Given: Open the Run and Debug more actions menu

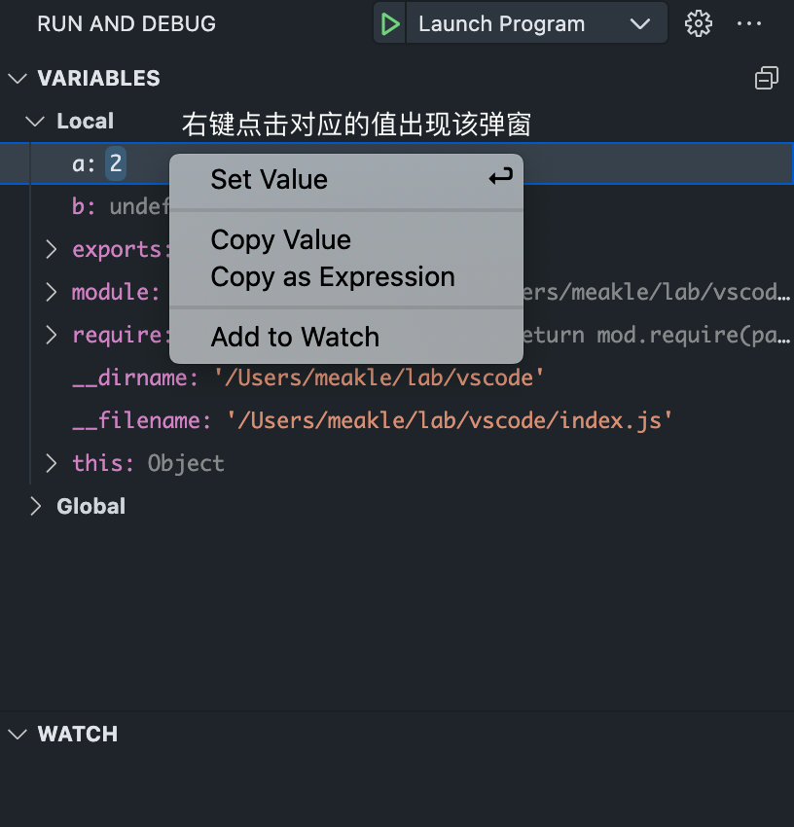Looking at the screenshot, I should 749,24.
